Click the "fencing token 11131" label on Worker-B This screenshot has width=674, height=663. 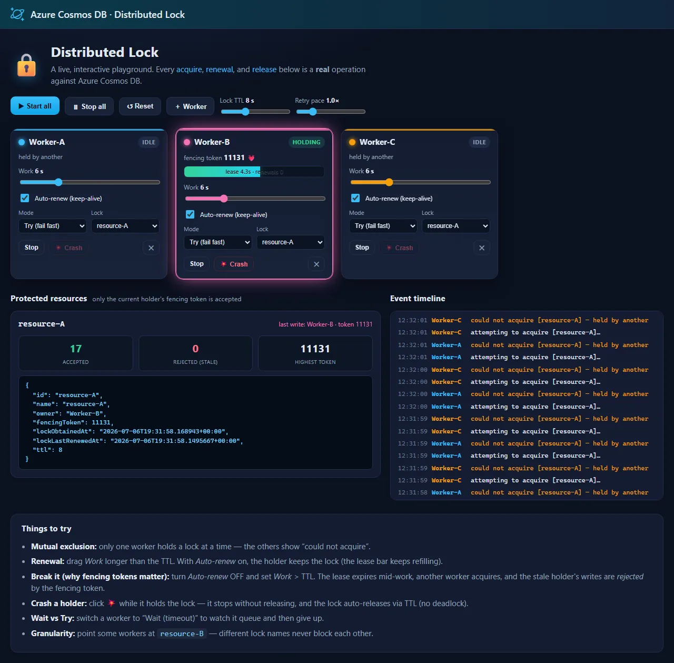tap(214, 158)
